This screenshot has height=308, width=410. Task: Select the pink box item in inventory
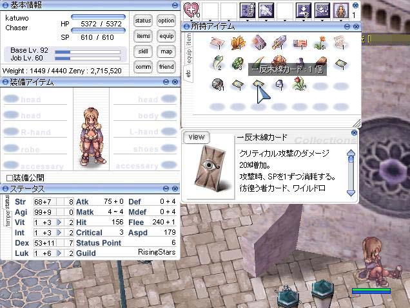pos(259,42)
